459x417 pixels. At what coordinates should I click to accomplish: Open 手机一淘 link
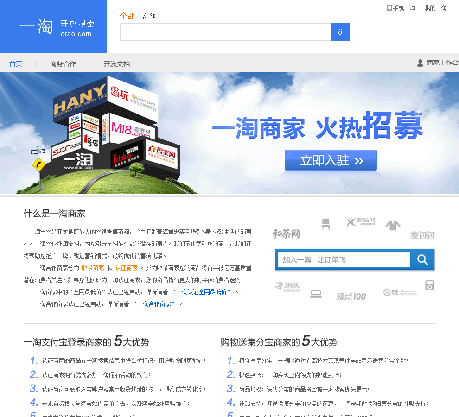click(404, 8)
